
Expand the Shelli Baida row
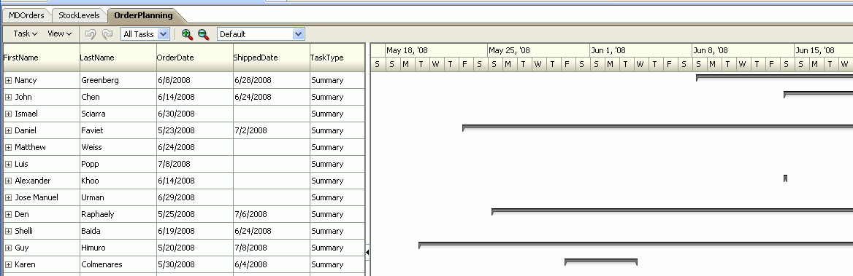coord(8,232)
